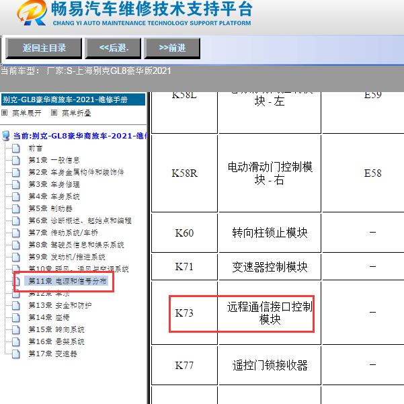The height and width of the screenshot is (404, 404).
Task: Click the page icon for 第5章 制动器
Action: pyautogui.click(x=16, y=208)
